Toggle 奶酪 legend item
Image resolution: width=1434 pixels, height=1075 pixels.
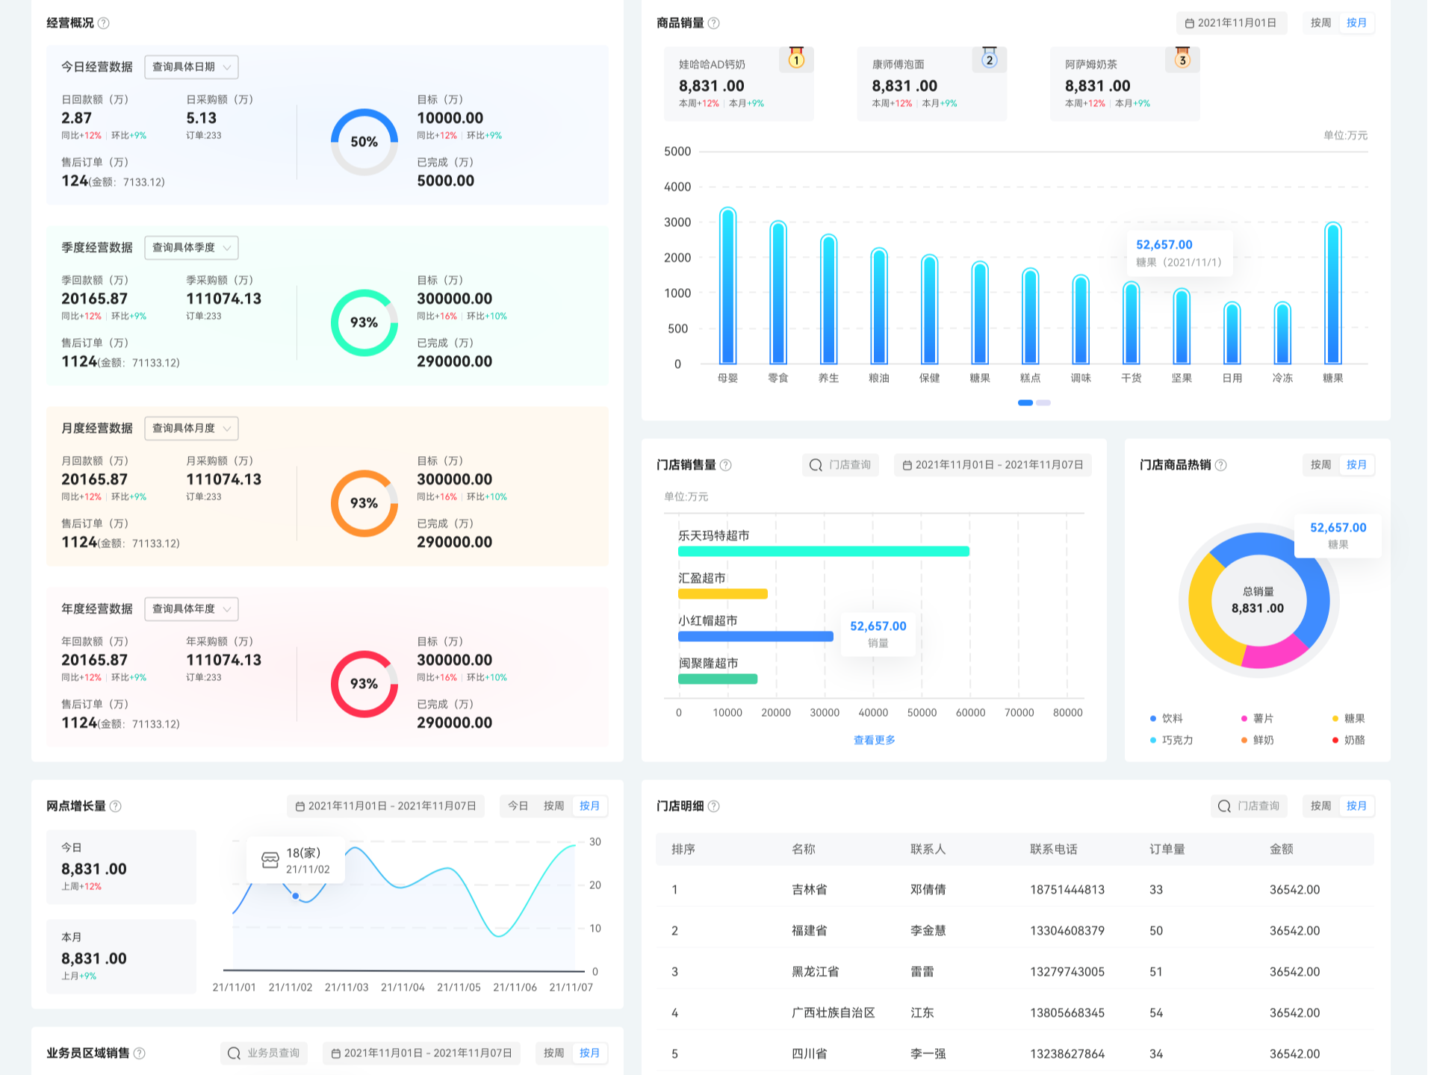(x=1348, y=741)
